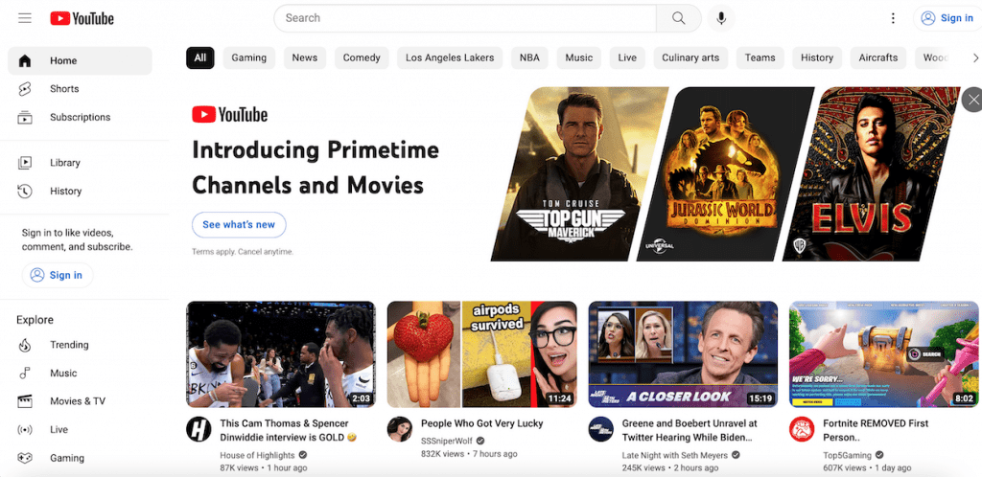The height and width of the screenshot is (477, 982).
Task: Open Top5Gaming channel name link
Action: pos(848,455)
